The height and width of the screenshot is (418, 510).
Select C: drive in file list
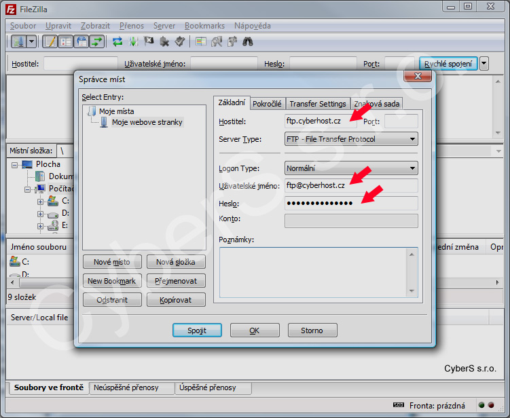click(x=20, y=262)
